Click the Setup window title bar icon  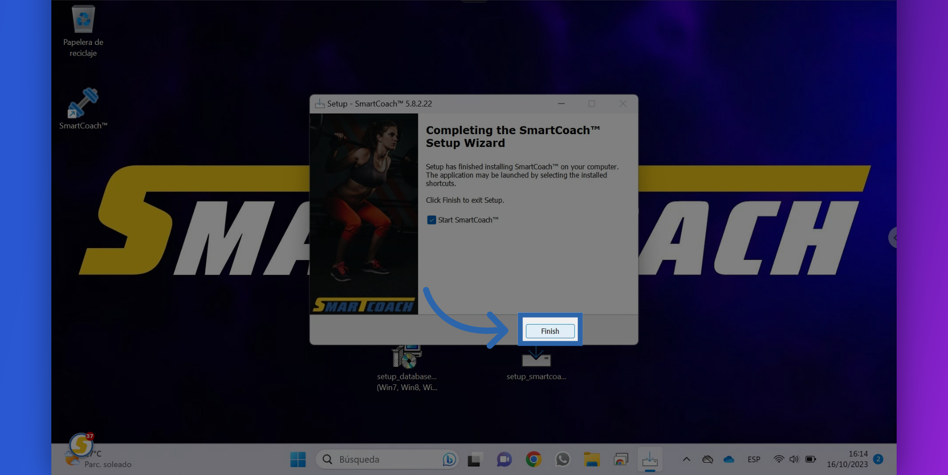point(320,104)
